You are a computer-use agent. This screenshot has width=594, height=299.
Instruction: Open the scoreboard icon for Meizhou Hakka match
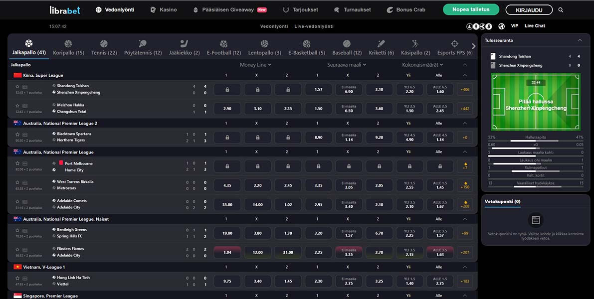[25, 106]
